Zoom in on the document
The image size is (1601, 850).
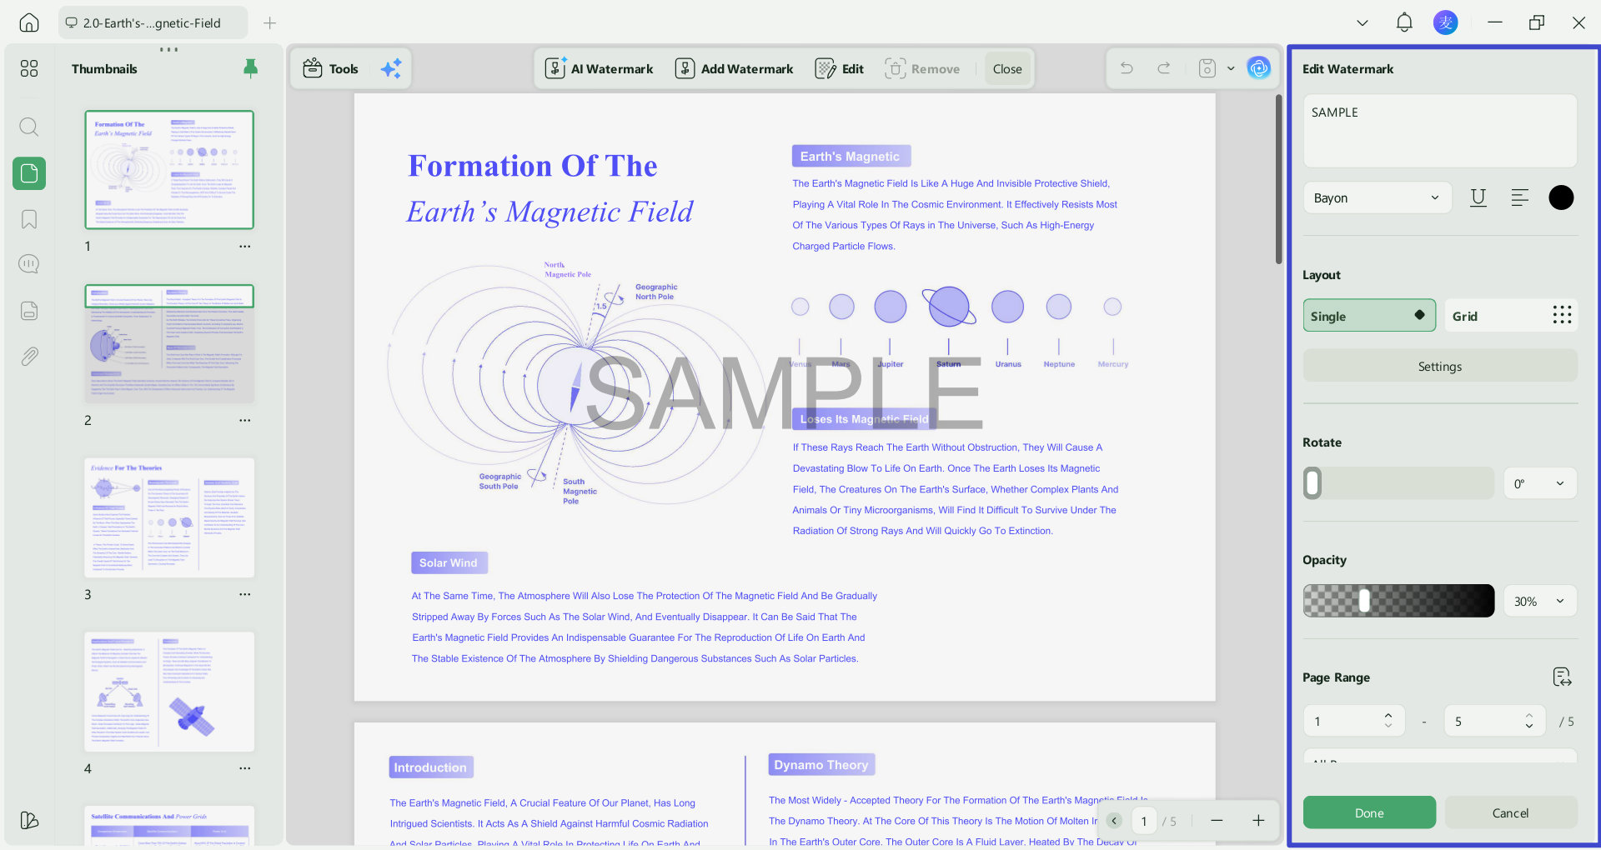pyautogui.click(x=1258, y=821)
